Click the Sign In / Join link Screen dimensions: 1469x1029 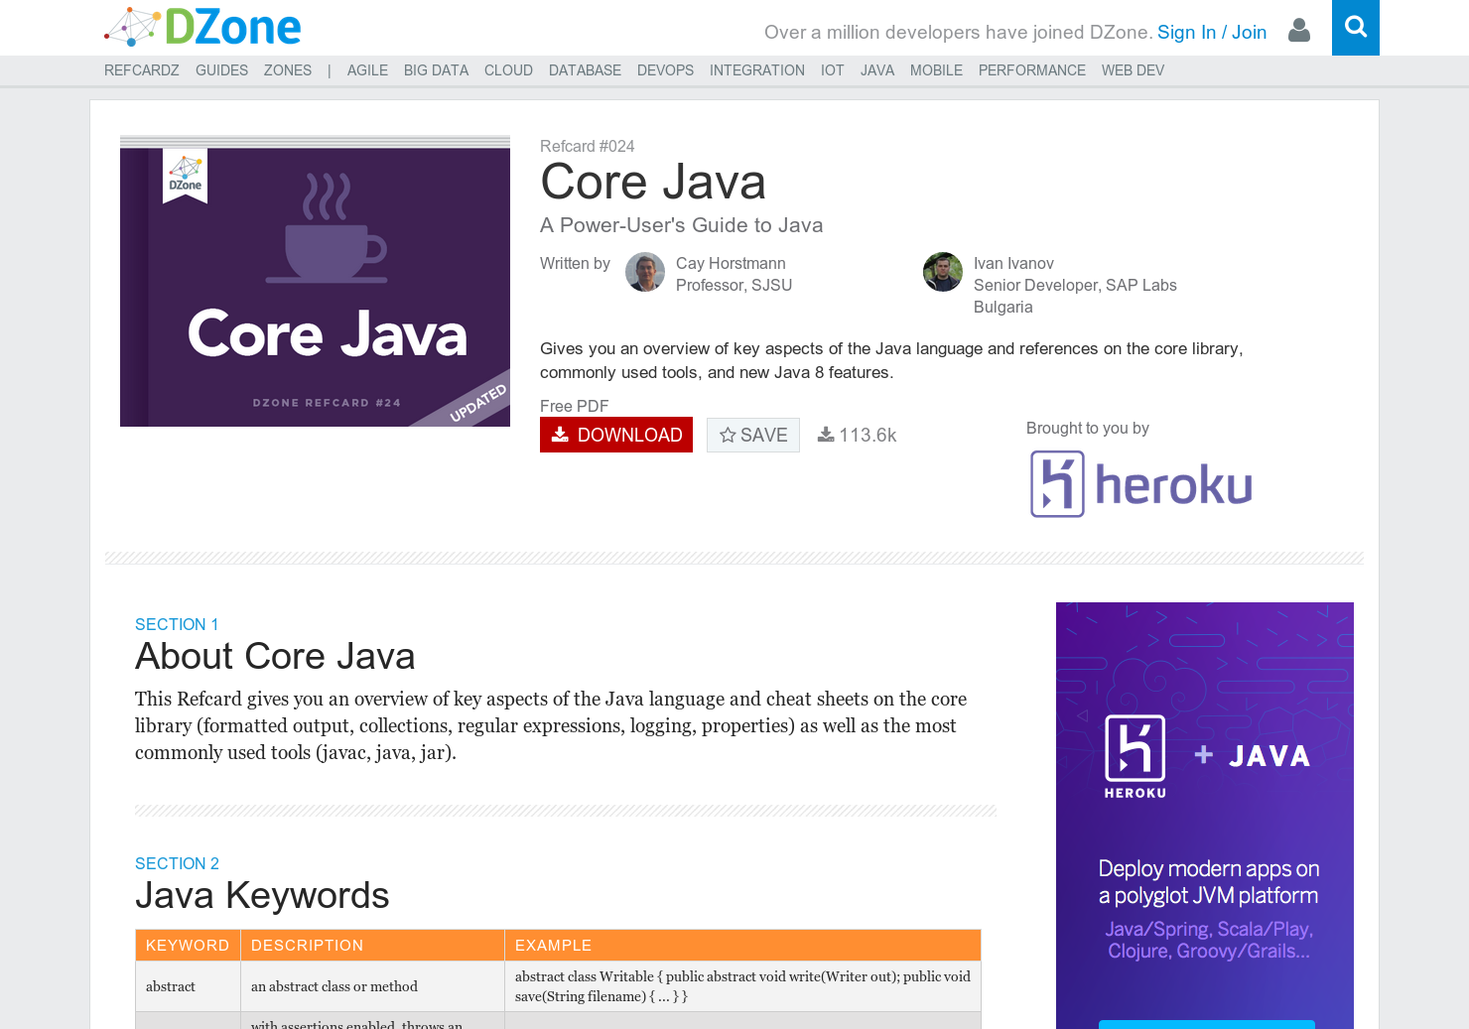pyautogui.click(x=1211, y=32)
